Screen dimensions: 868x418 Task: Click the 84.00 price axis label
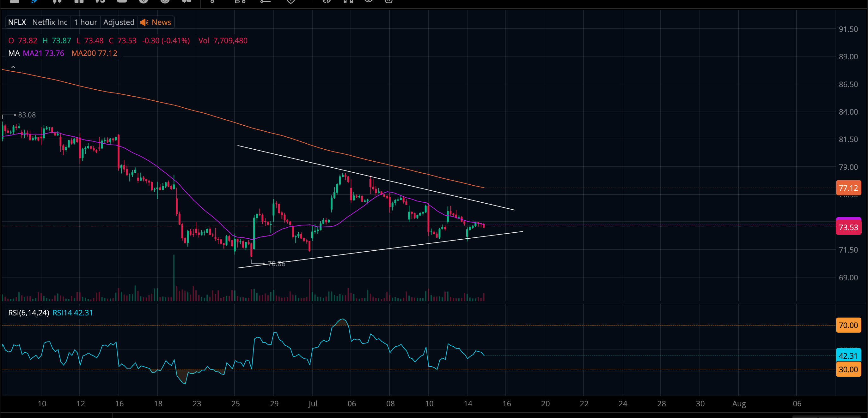coord(848,112)
